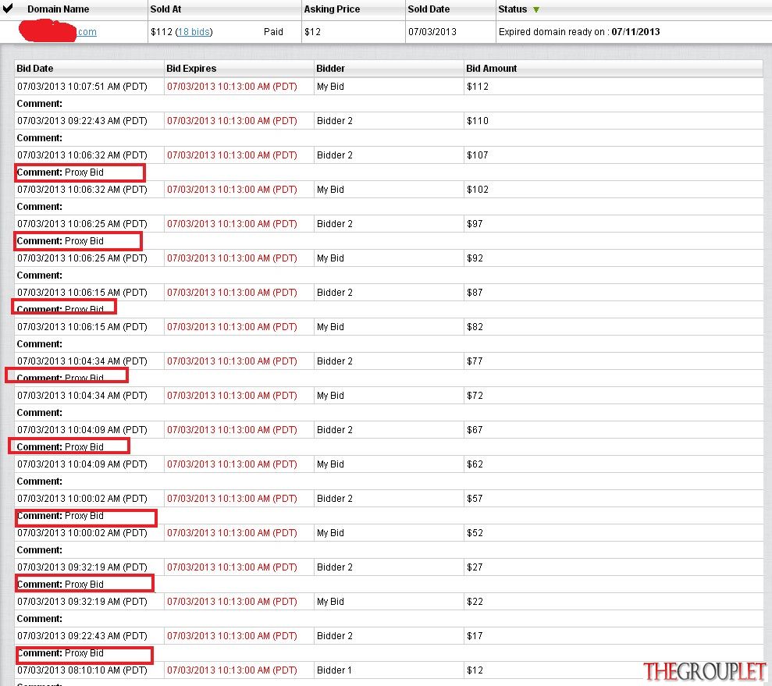The image size is (772, 686).
Task: Click the Sold At column header
Action: 165,9
